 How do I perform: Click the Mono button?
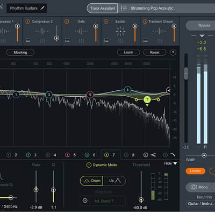pos(199,187)
